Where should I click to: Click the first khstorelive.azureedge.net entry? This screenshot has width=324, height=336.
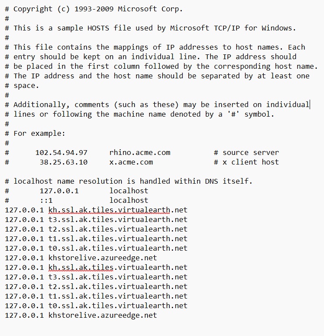[x=102, y=258]
